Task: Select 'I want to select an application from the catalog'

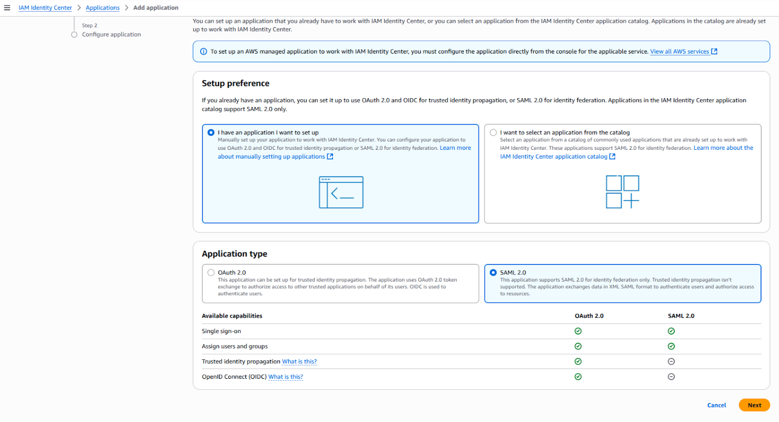Action: 493,133
